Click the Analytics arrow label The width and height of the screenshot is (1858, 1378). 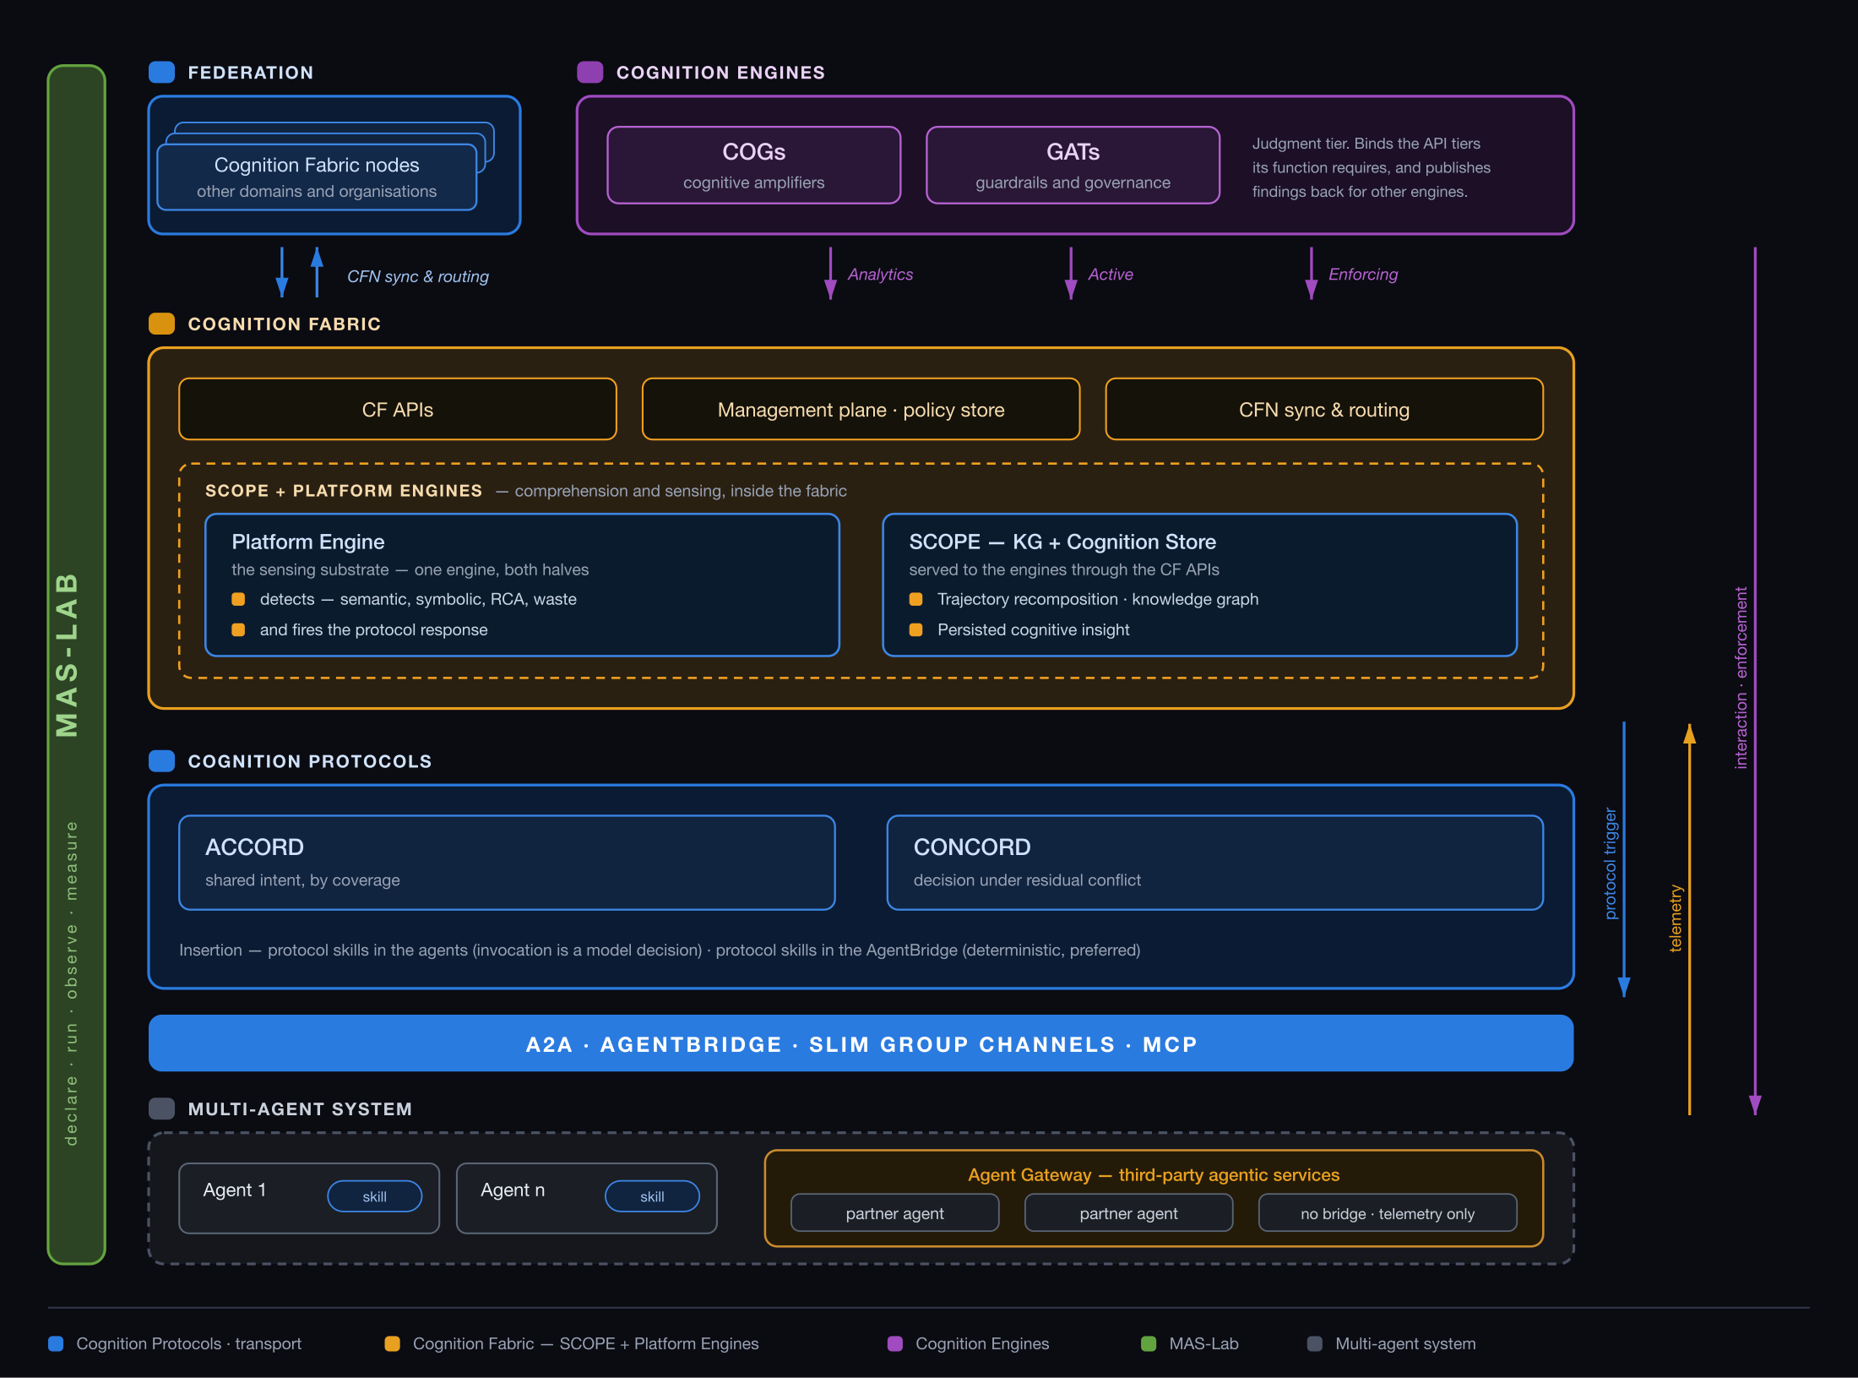tap(880, 274)
